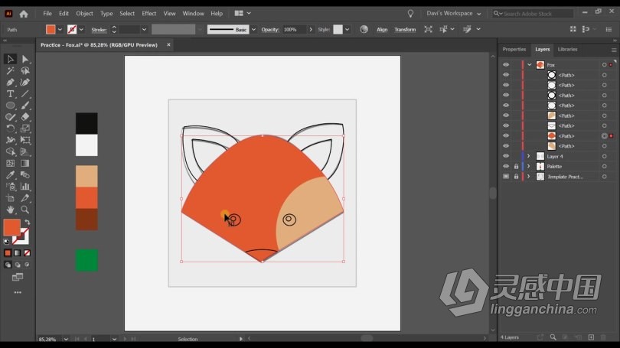Unlock the Palette layer
This screenshot has height=348, width=620.
[516, 167]
